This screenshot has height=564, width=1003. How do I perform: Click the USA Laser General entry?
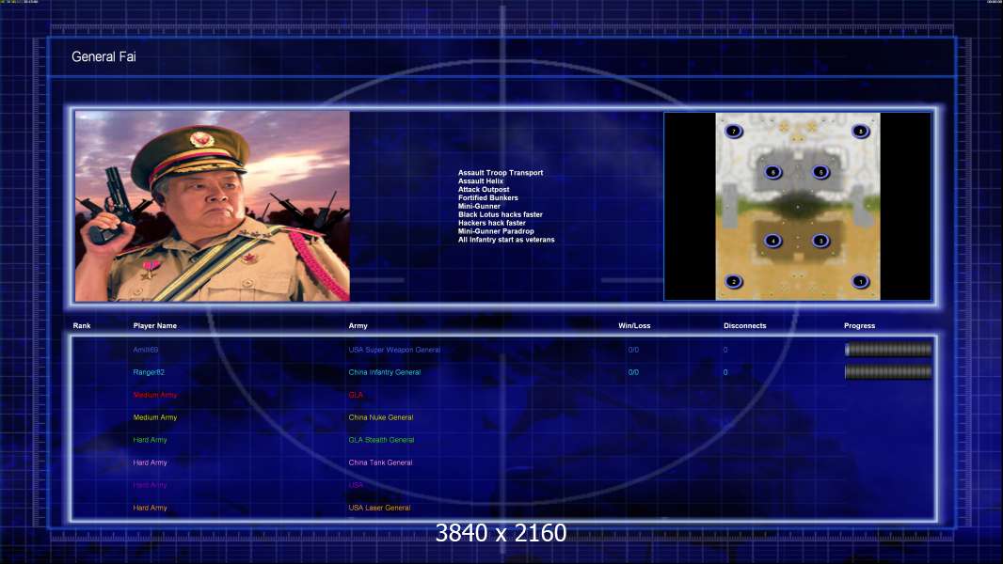[x=379, y=508]
